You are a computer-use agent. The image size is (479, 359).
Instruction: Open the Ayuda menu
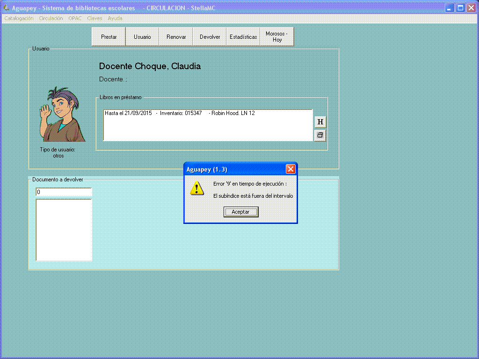pyautogui.click(x=115, y=19)
